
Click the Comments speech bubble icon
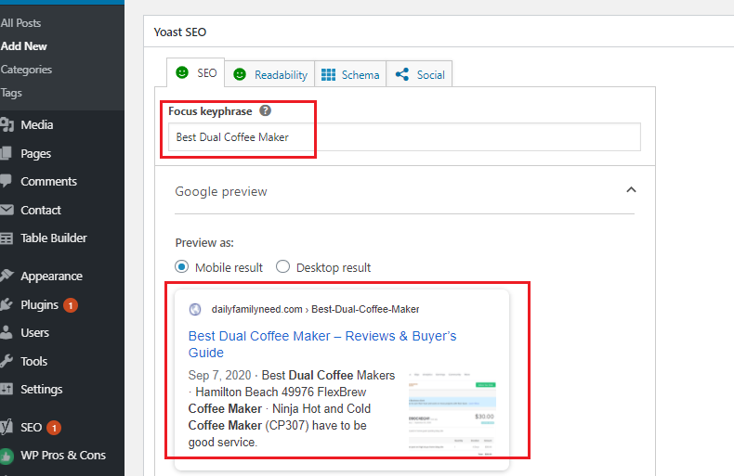7,181
